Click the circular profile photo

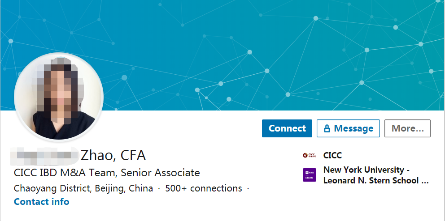pyautogui.click(x=59, y=97)
